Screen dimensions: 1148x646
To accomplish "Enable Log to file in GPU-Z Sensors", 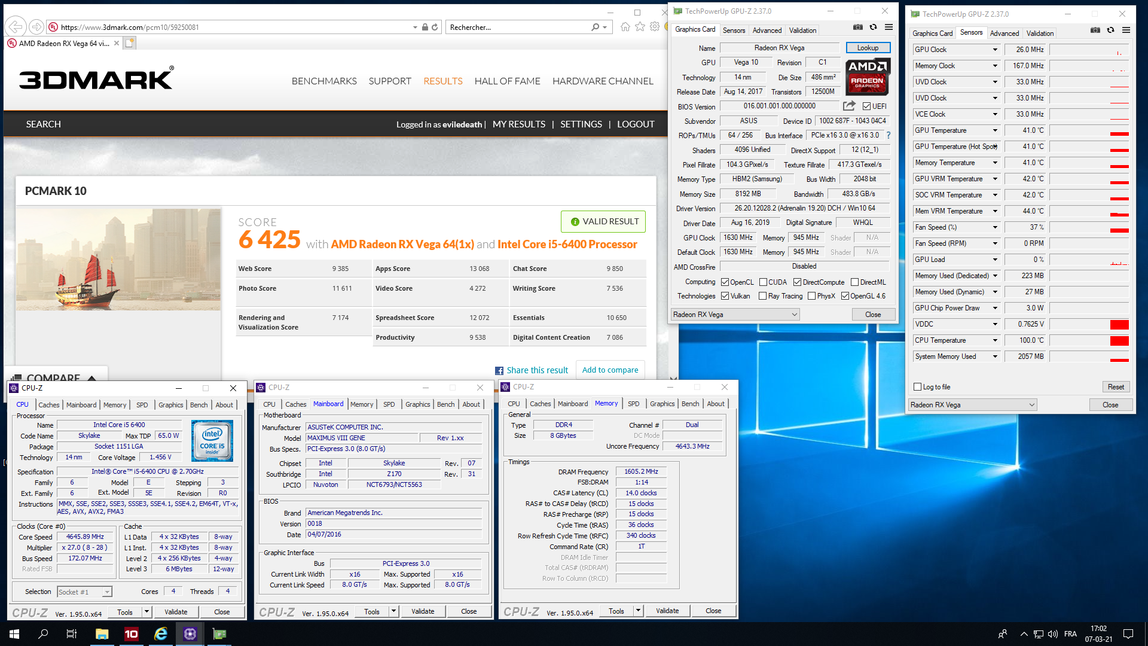I will click(917, 387).
